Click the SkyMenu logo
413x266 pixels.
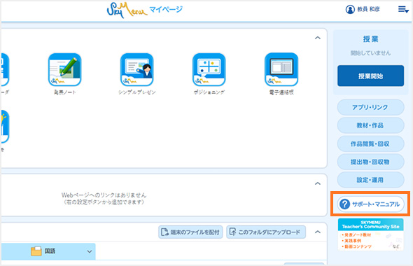[127, 10]
